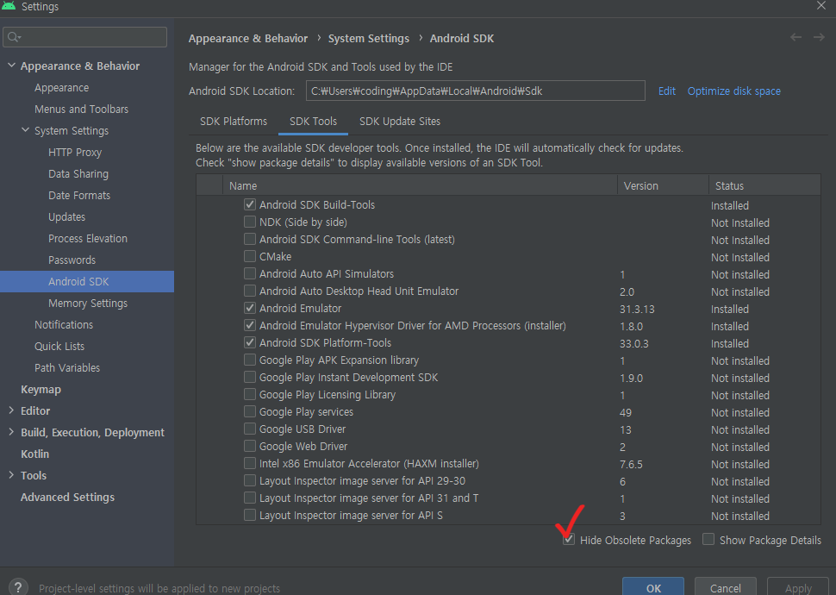Click the search magnifier icon in settings
This screenshot has height=595, width=836.
[14, 37]
